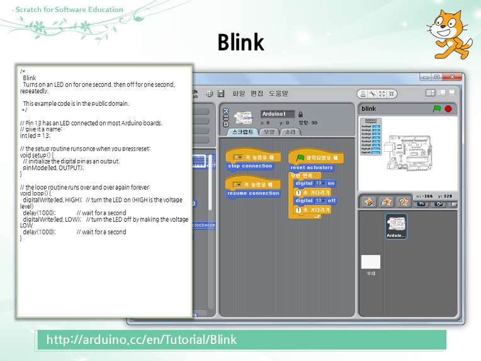The image size is (481, 361).
Task: Get a surprise sprite button
Action: tap(403, 202)
